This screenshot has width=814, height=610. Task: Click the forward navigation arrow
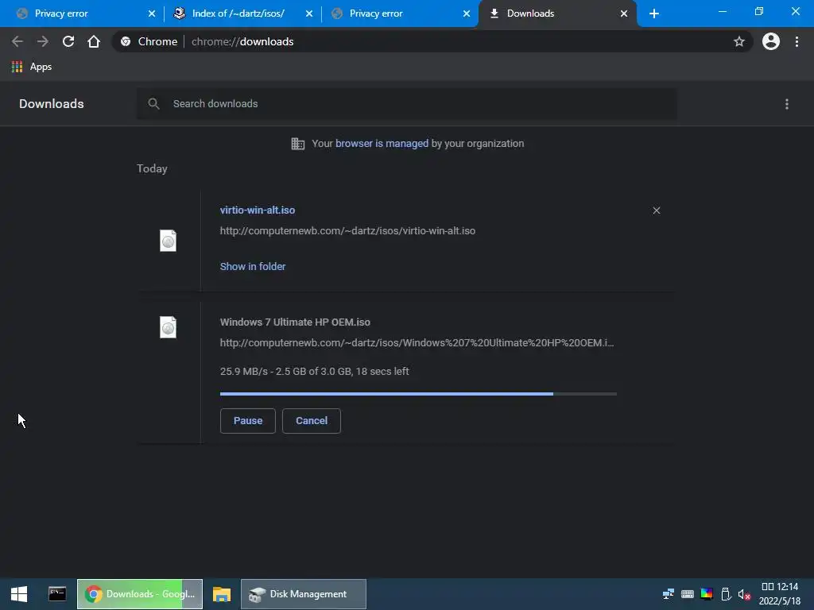(43, 41)
